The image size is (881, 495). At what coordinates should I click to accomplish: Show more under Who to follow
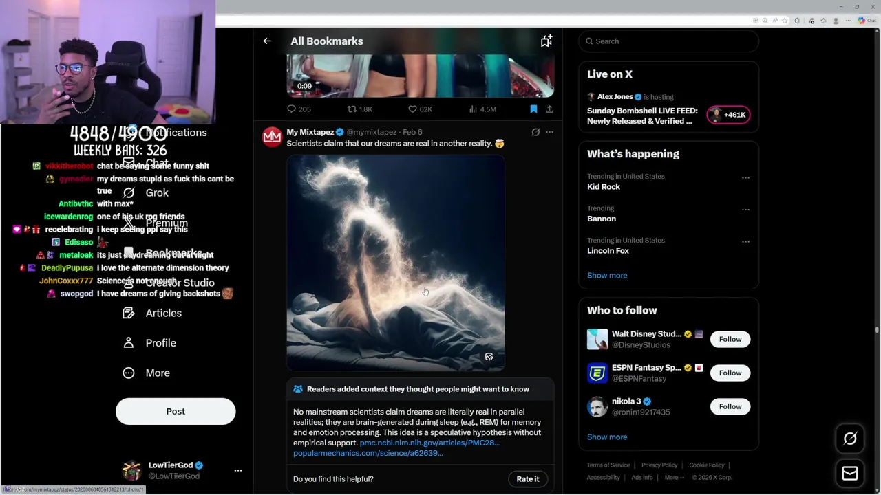point(606,437)
